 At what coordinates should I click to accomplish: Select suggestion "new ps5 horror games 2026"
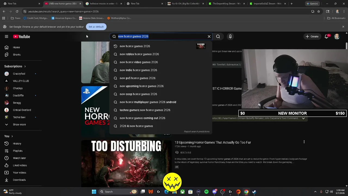coord(160,78)
